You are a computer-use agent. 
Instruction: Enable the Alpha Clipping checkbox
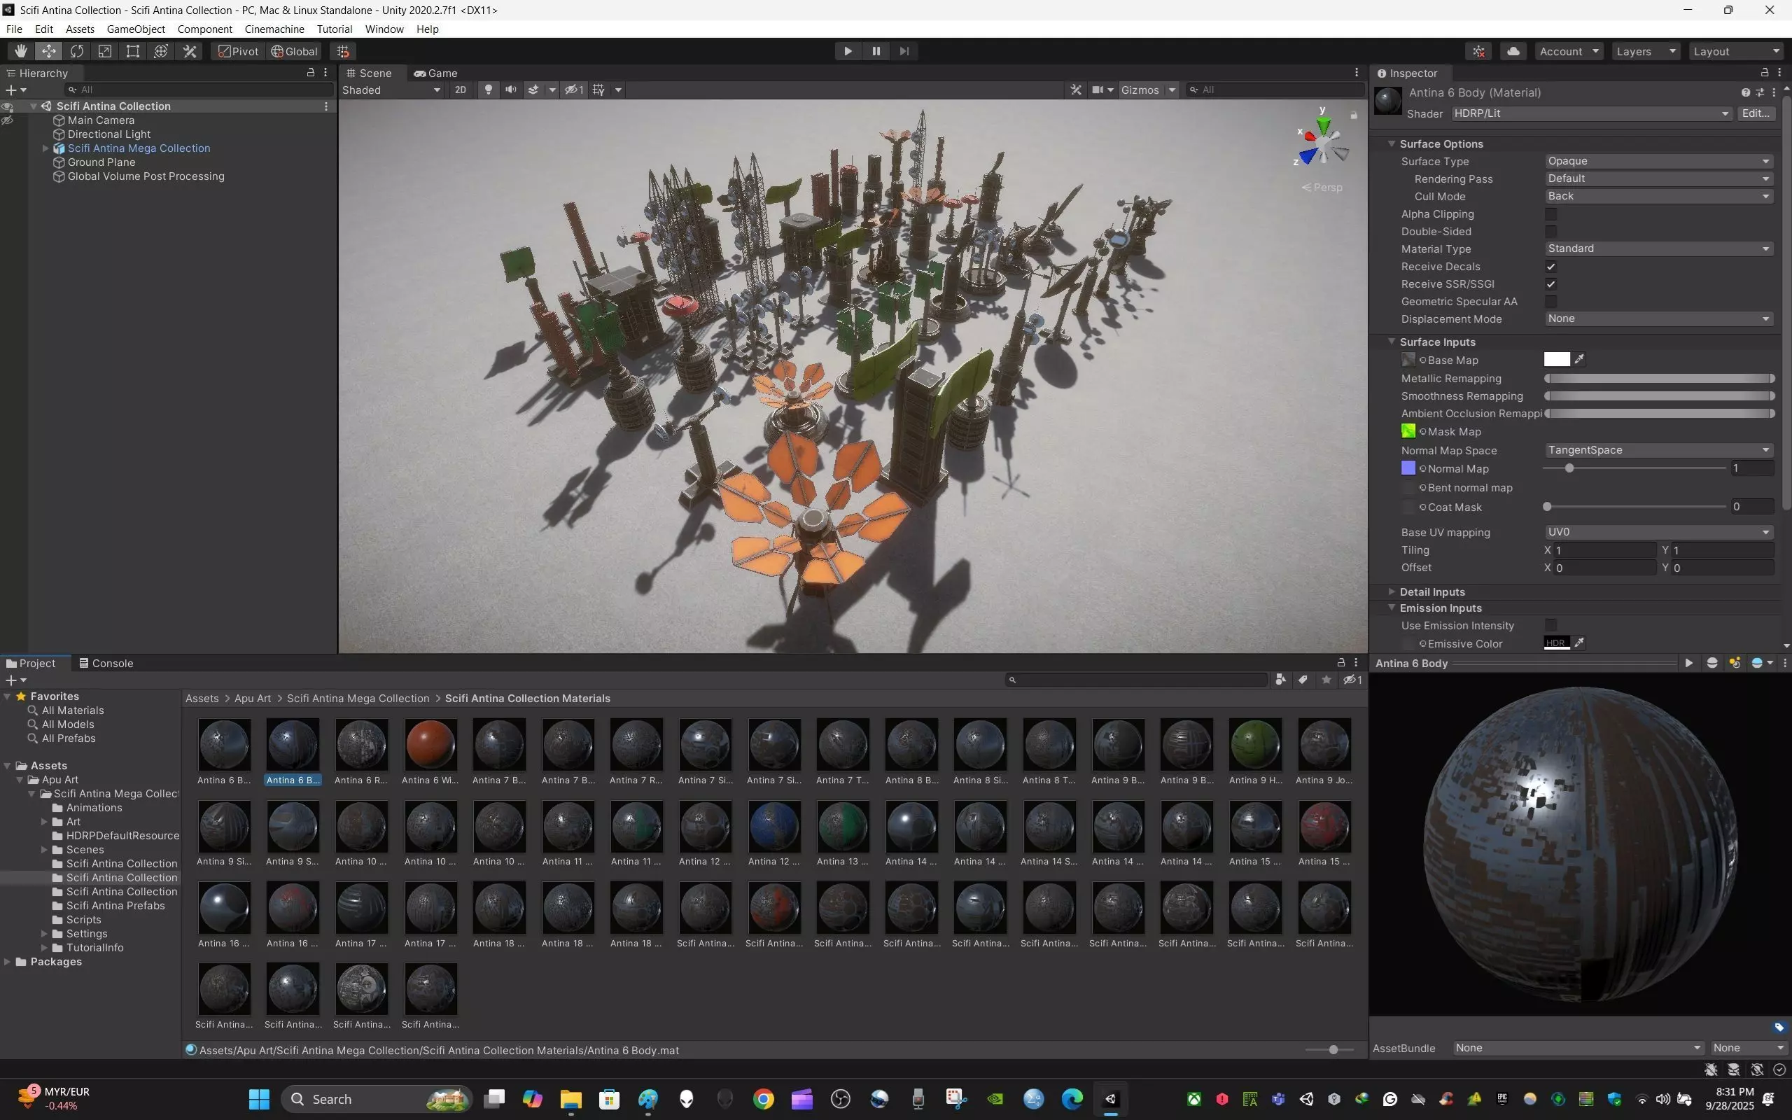pyautogui.click(x=1550, y=214)
